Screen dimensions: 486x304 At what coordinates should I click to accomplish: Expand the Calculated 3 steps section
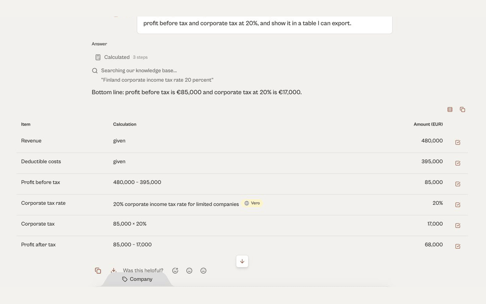(x=121, y=57)
